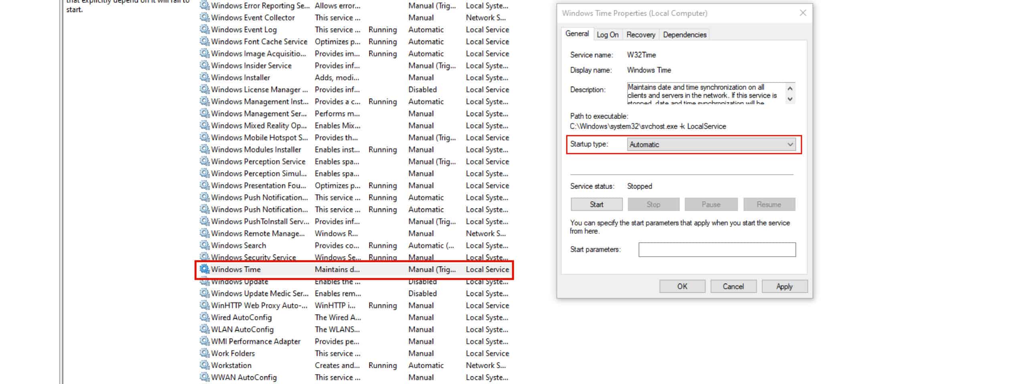
Task: Click the Windows Image Acquisitio... service icon
Action: coord(205,53)
